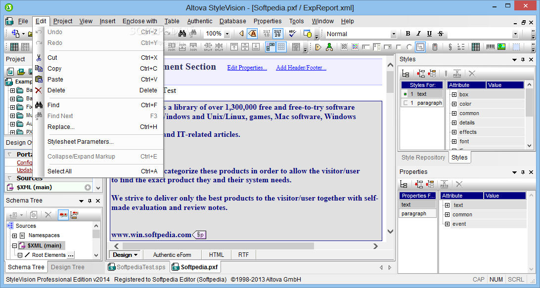Select the paragraph row in Styles For list
The width and height of the screenshot is (540, 288).
click(x=422, y=103)
